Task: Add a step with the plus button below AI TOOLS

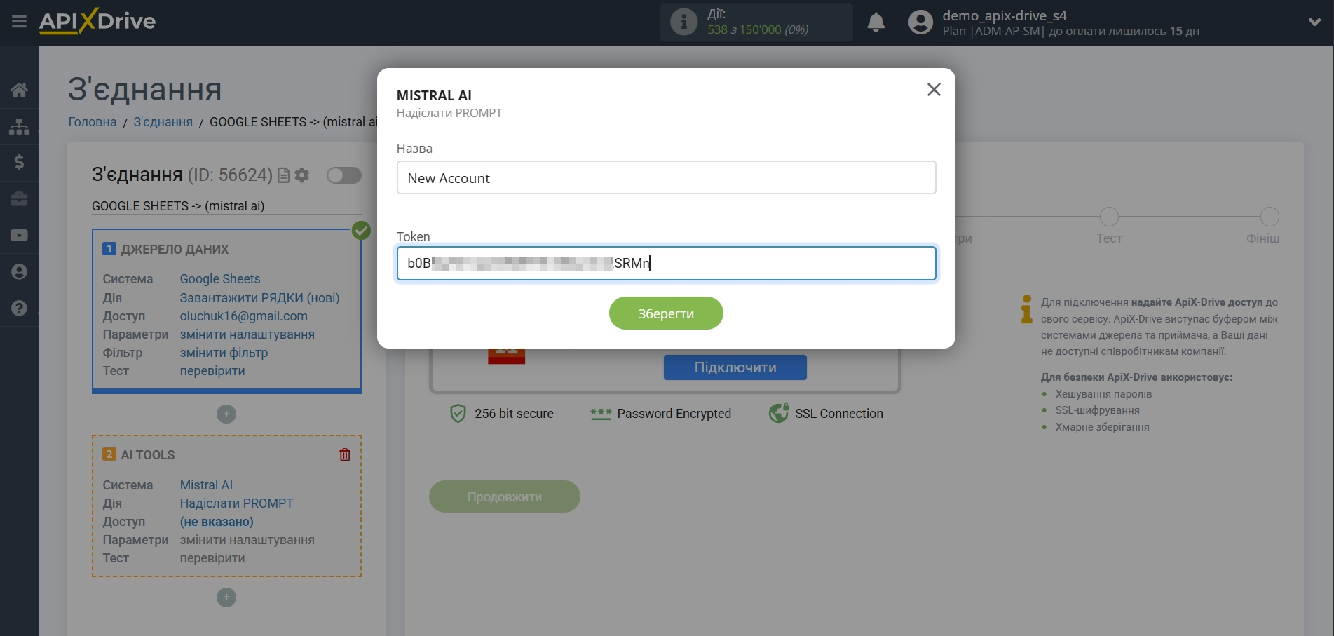Action: tap(226, 597)
